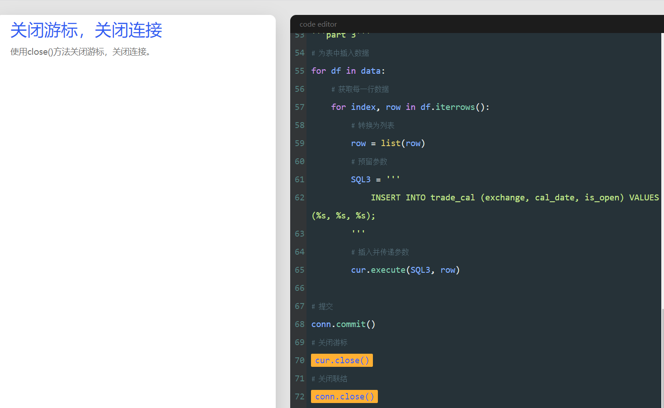This screenshot has width=664, height=408.
Task: Click the line "SQL3 = '''"
Action: tap(376, 180)
